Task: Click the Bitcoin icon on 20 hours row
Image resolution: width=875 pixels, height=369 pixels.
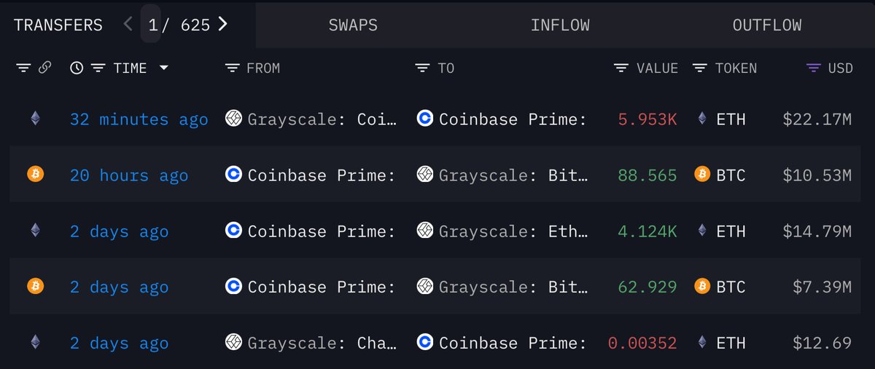Action: pyautogui.click(x=35, y=174)
